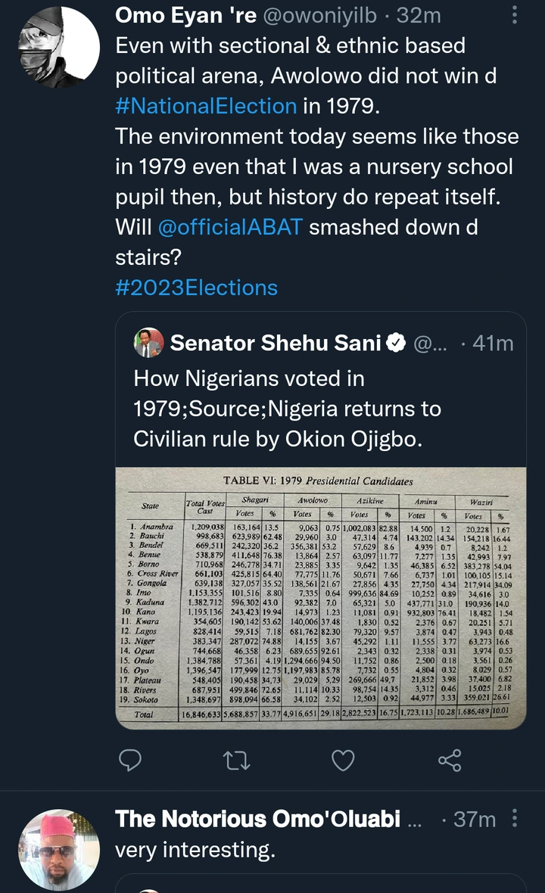
Task: Tap Senator Shehu Sani's small avatar
Action: (148, 343)
